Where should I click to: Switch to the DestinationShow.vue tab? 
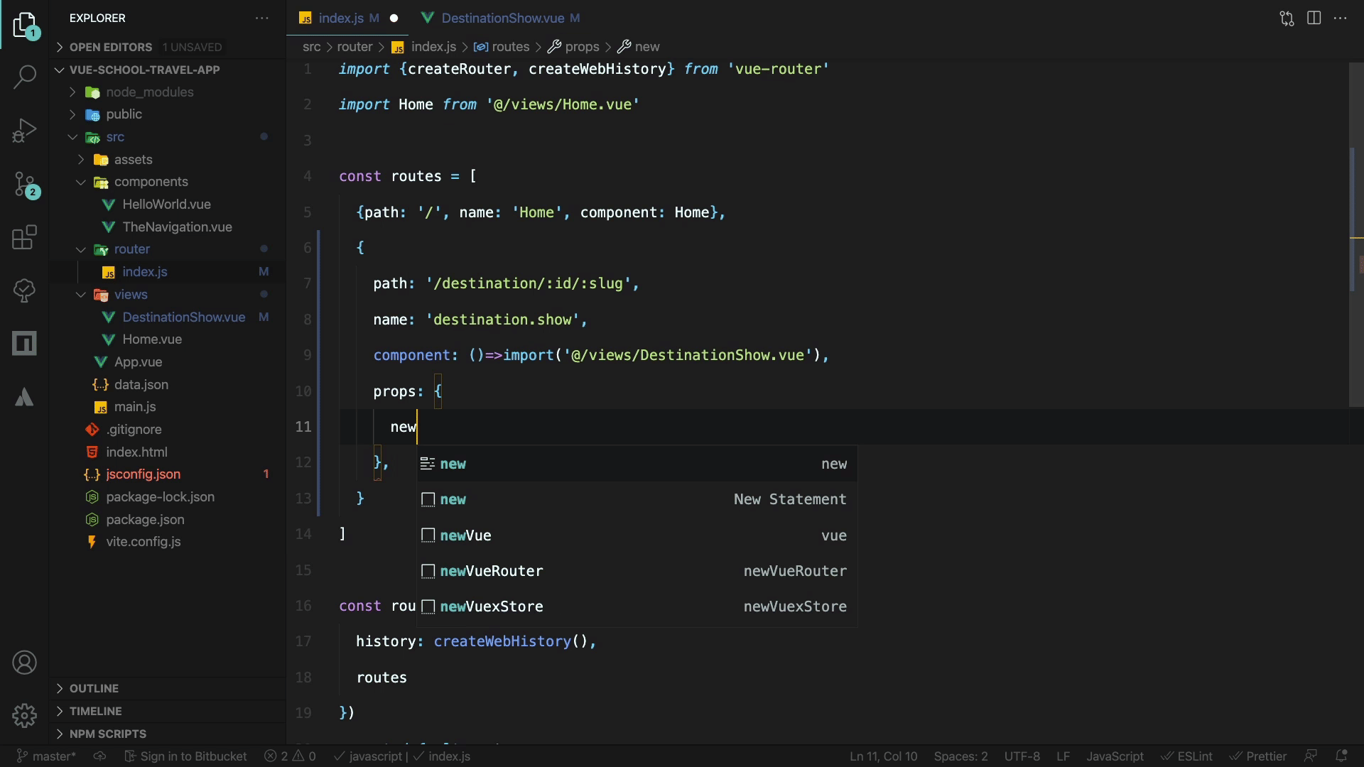pos(502,18)
